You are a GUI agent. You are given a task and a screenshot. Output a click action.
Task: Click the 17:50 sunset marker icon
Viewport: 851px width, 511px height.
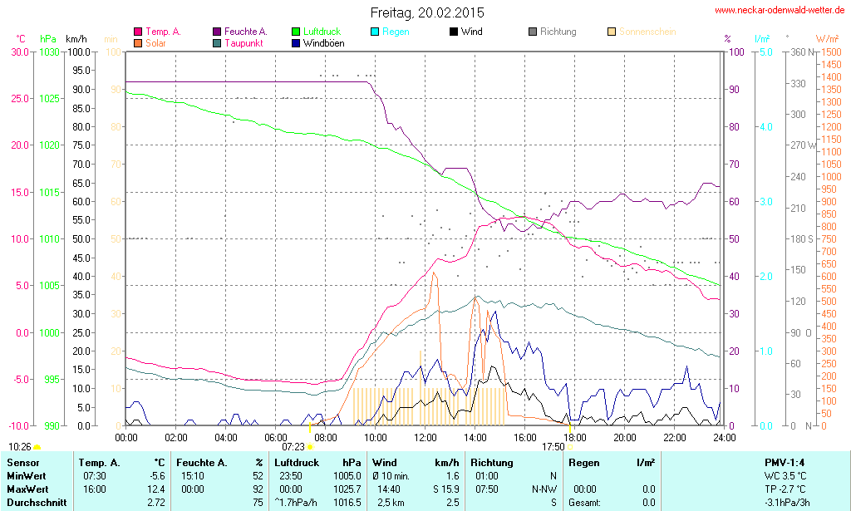[x=570, y=447]
